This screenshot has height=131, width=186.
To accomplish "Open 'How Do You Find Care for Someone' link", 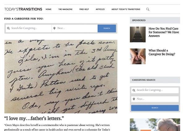I will tap(164, 32).
